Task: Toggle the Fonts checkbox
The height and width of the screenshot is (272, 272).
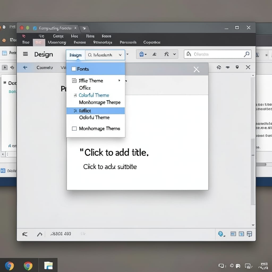Action: pyautogui.click(x=74, y=69)
